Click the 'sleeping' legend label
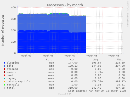This screenshot has width=130, height=97. pyautogui.click(x=13, y=63)
